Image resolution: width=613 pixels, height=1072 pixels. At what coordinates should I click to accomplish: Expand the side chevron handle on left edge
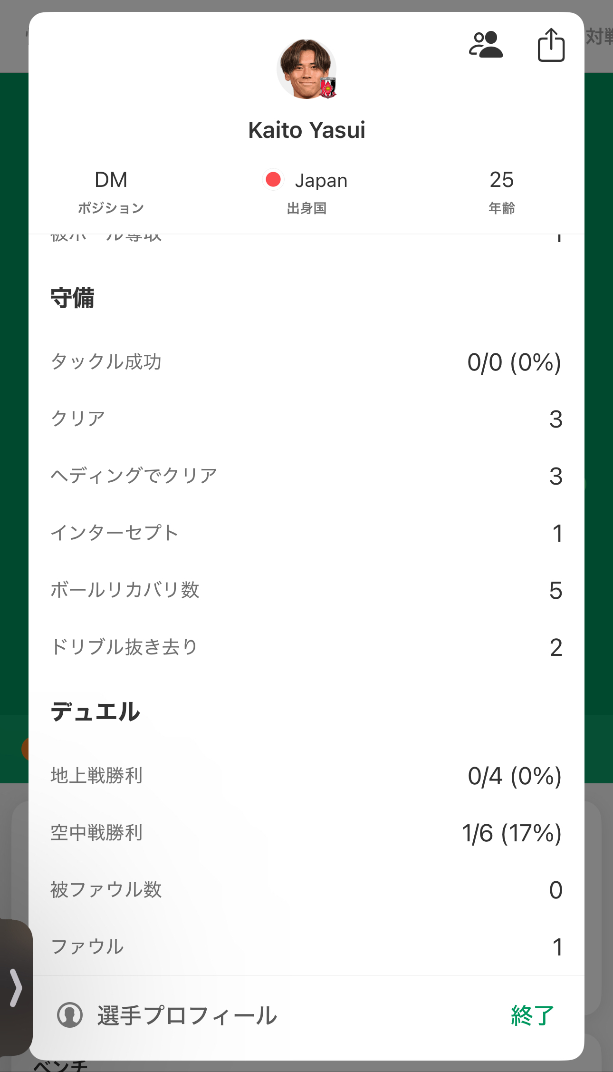point(16,987)
